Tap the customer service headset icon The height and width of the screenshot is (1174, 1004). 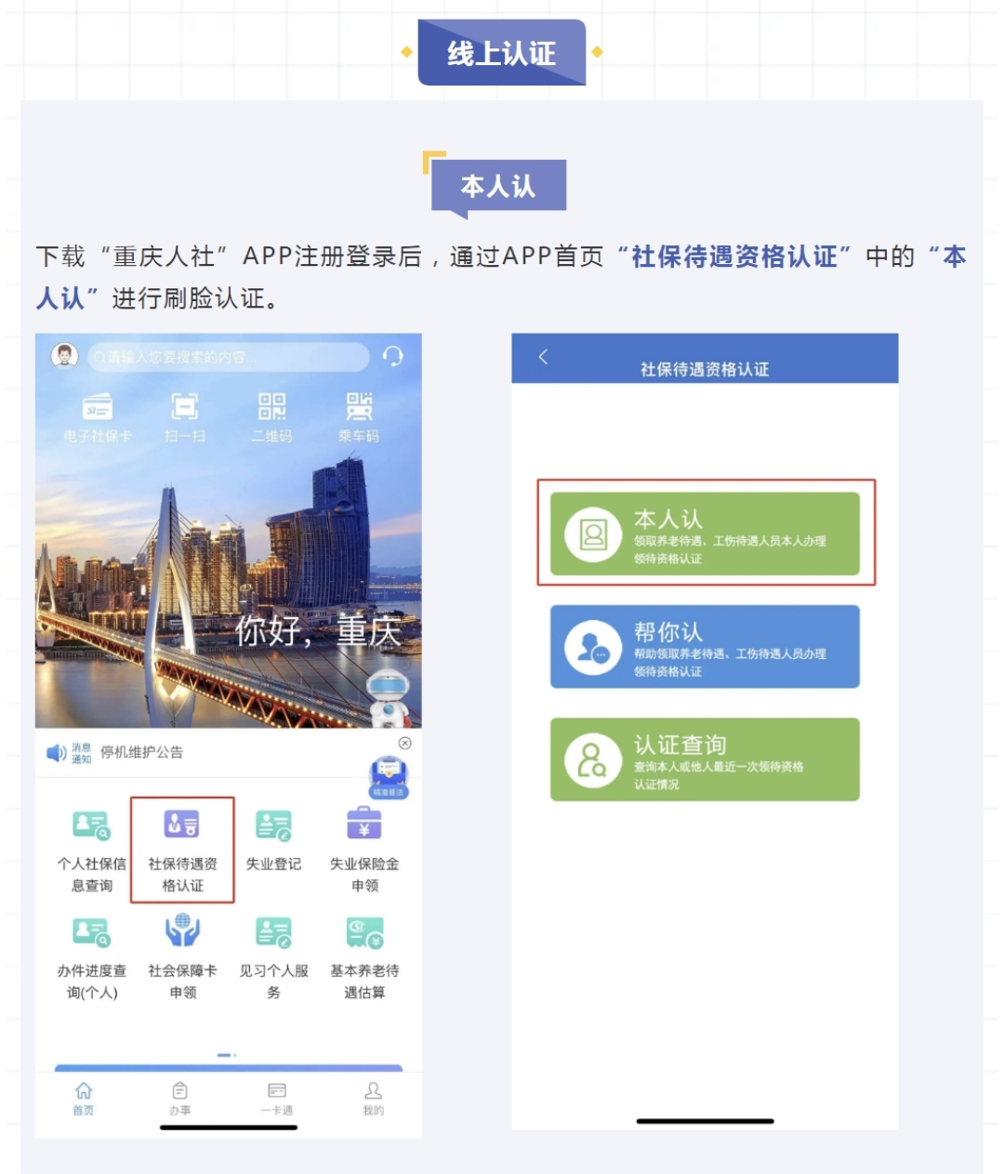coord(393,356)
